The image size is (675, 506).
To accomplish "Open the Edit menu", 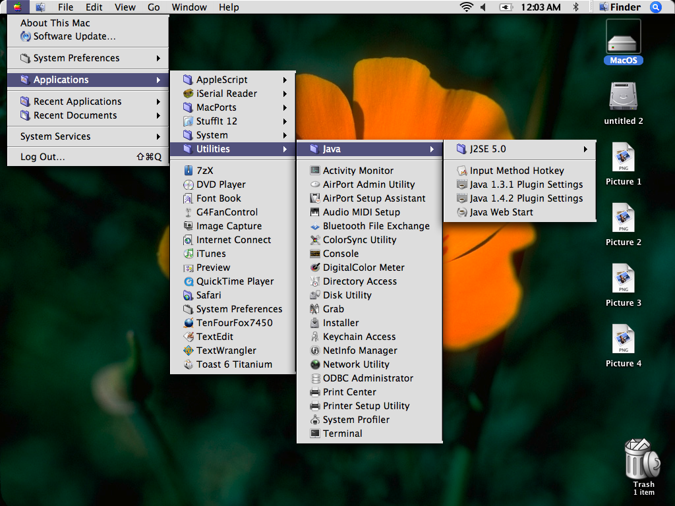I will point(94,7).
